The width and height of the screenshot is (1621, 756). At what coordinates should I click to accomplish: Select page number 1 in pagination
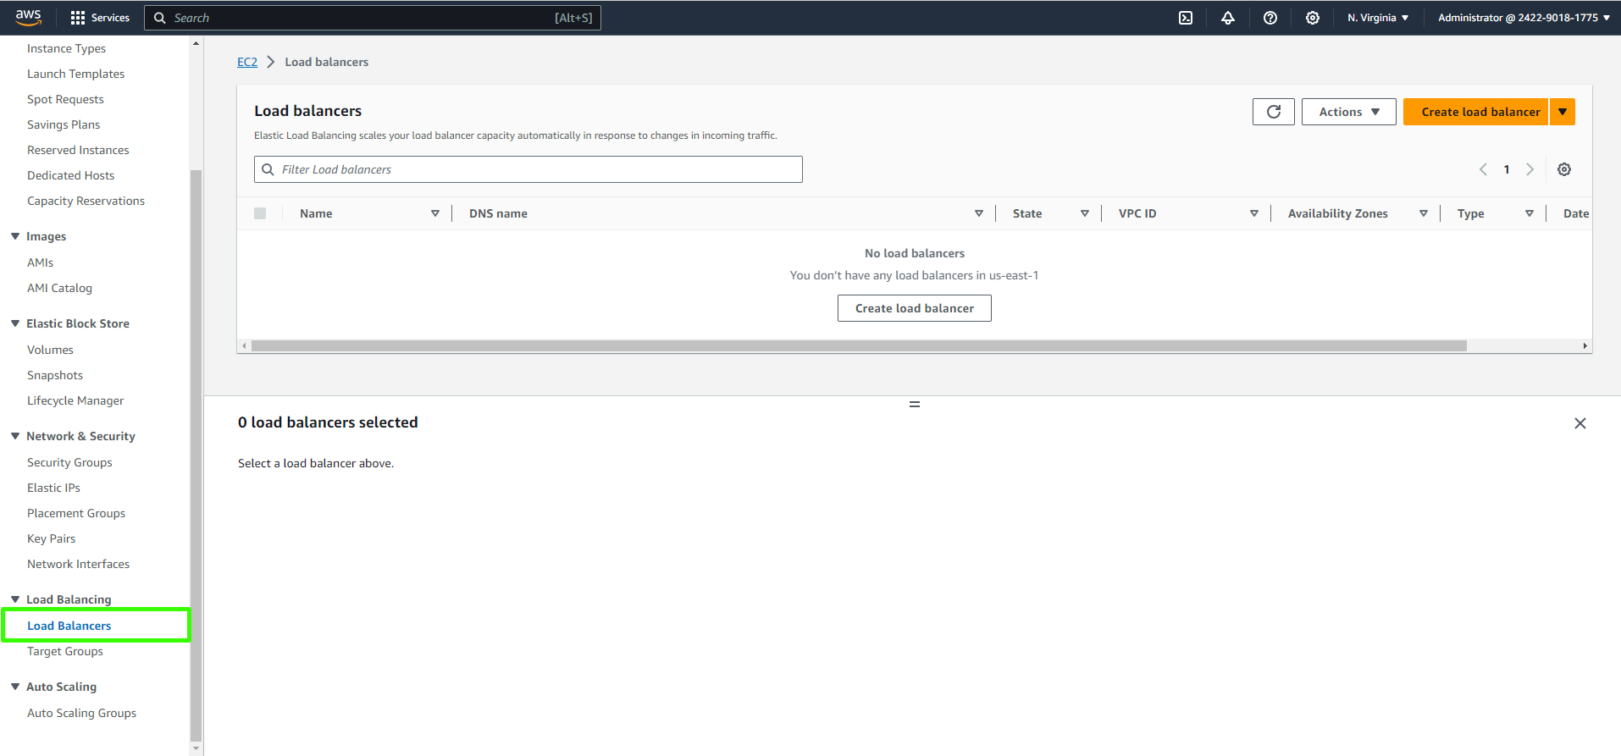[1507, 169]
